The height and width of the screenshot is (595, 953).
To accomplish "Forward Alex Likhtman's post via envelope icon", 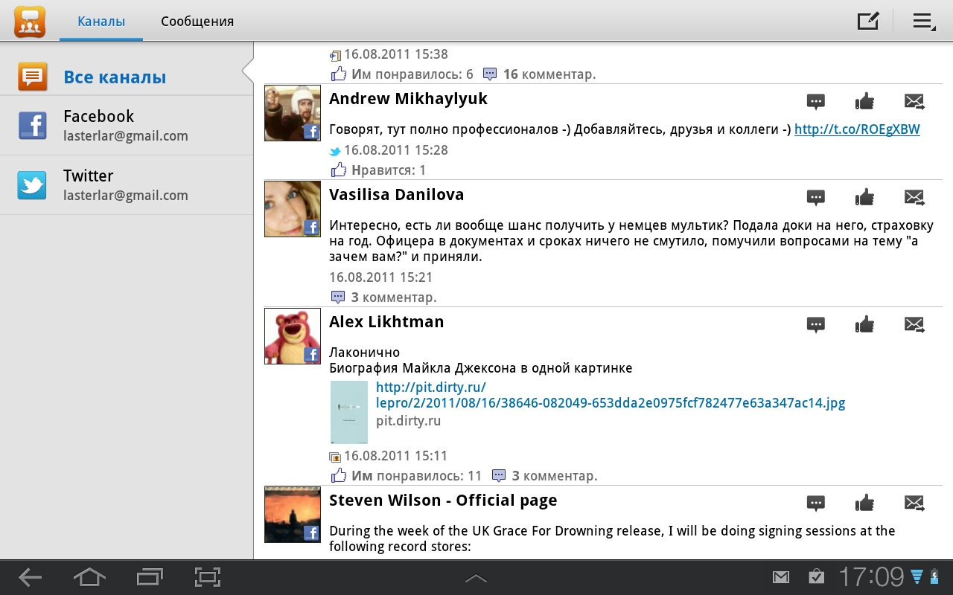I will click(x=914, y=325).
